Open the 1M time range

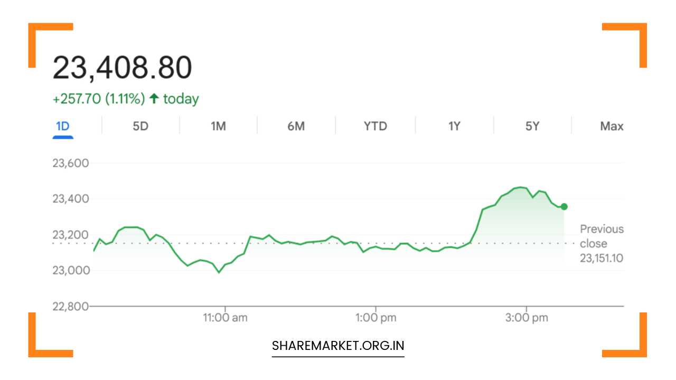pyautogui.click(x=218, y=126)
